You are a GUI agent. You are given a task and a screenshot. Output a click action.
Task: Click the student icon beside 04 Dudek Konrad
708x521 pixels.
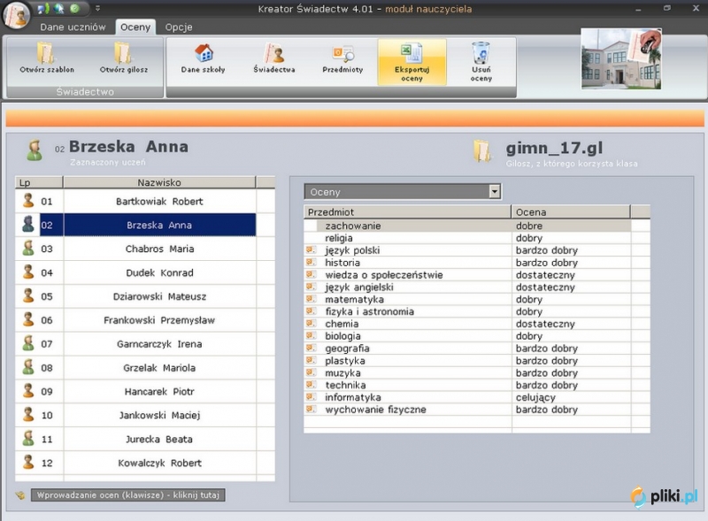coord(28,272)
